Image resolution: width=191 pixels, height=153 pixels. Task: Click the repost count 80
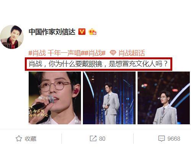[102, 139]
